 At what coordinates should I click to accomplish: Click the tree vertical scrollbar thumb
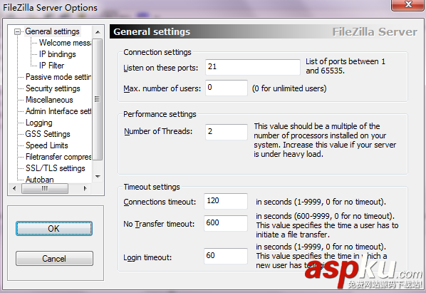(x=98, y=99)
